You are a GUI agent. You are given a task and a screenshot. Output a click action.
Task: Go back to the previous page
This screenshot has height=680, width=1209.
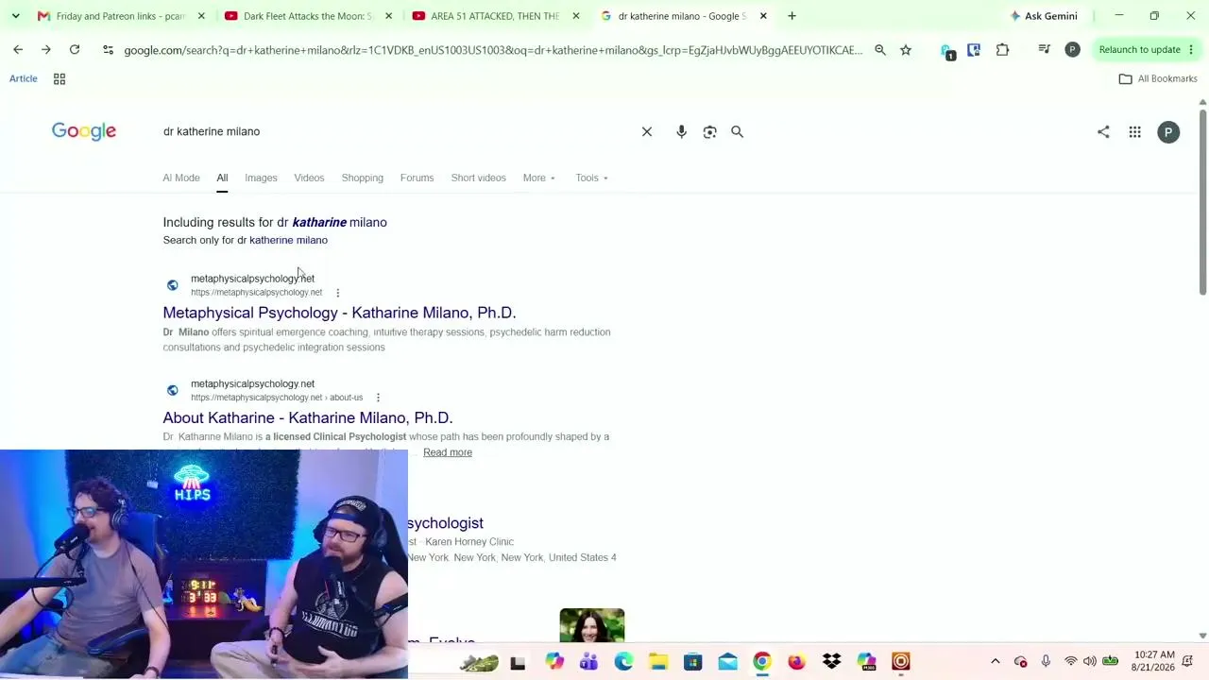tap(18, 50)
